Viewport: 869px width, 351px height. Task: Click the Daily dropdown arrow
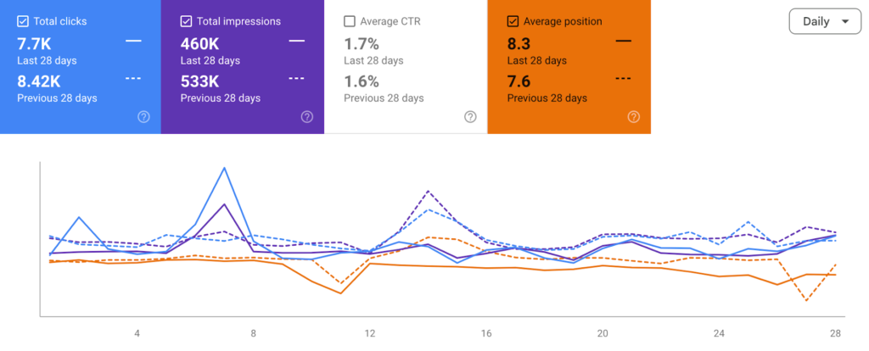coord(844,22)
